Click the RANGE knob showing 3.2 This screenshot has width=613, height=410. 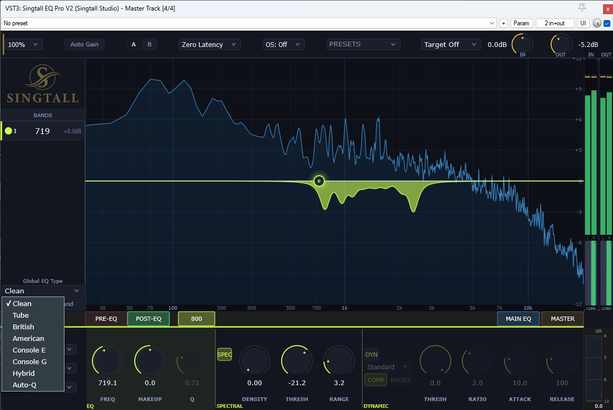339,360
